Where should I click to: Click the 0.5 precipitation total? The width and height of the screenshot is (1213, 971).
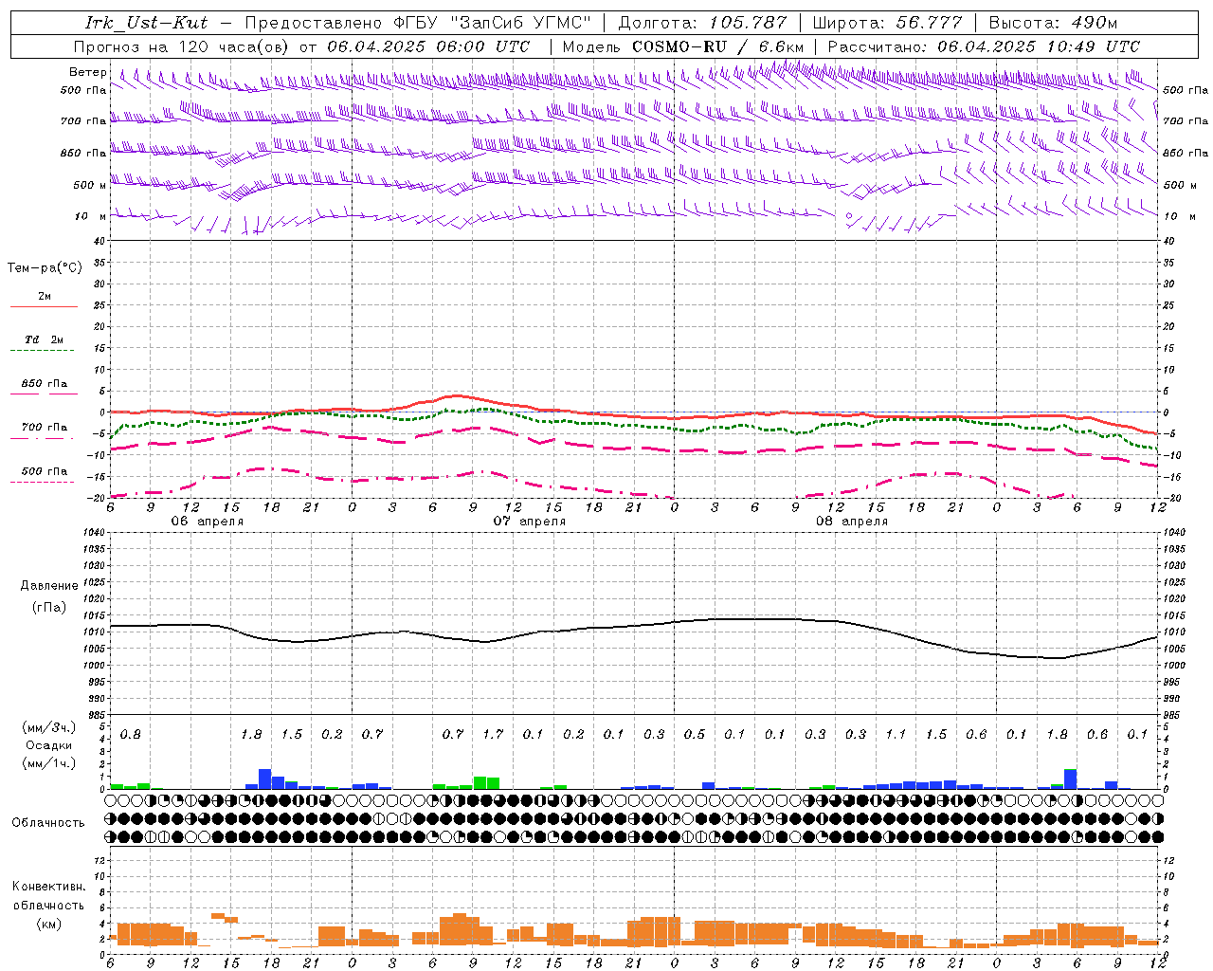pyautogui.click(x=695, y=735)
